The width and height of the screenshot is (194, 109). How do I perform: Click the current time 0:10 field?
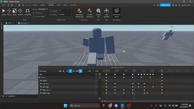pyautogui.click(x=89, y=71)
